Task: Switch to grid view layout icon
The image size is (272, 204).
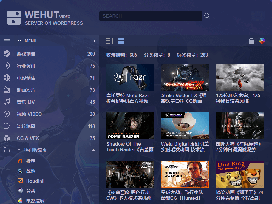Action: (121, 41)
